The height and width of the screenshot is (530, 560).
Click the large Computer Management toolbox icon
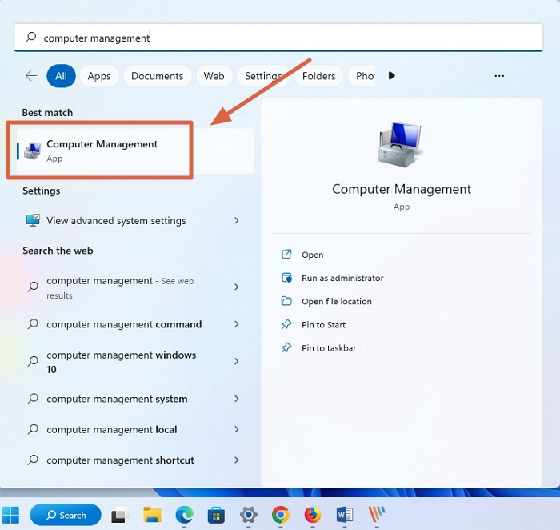click(x=401, y=145)
